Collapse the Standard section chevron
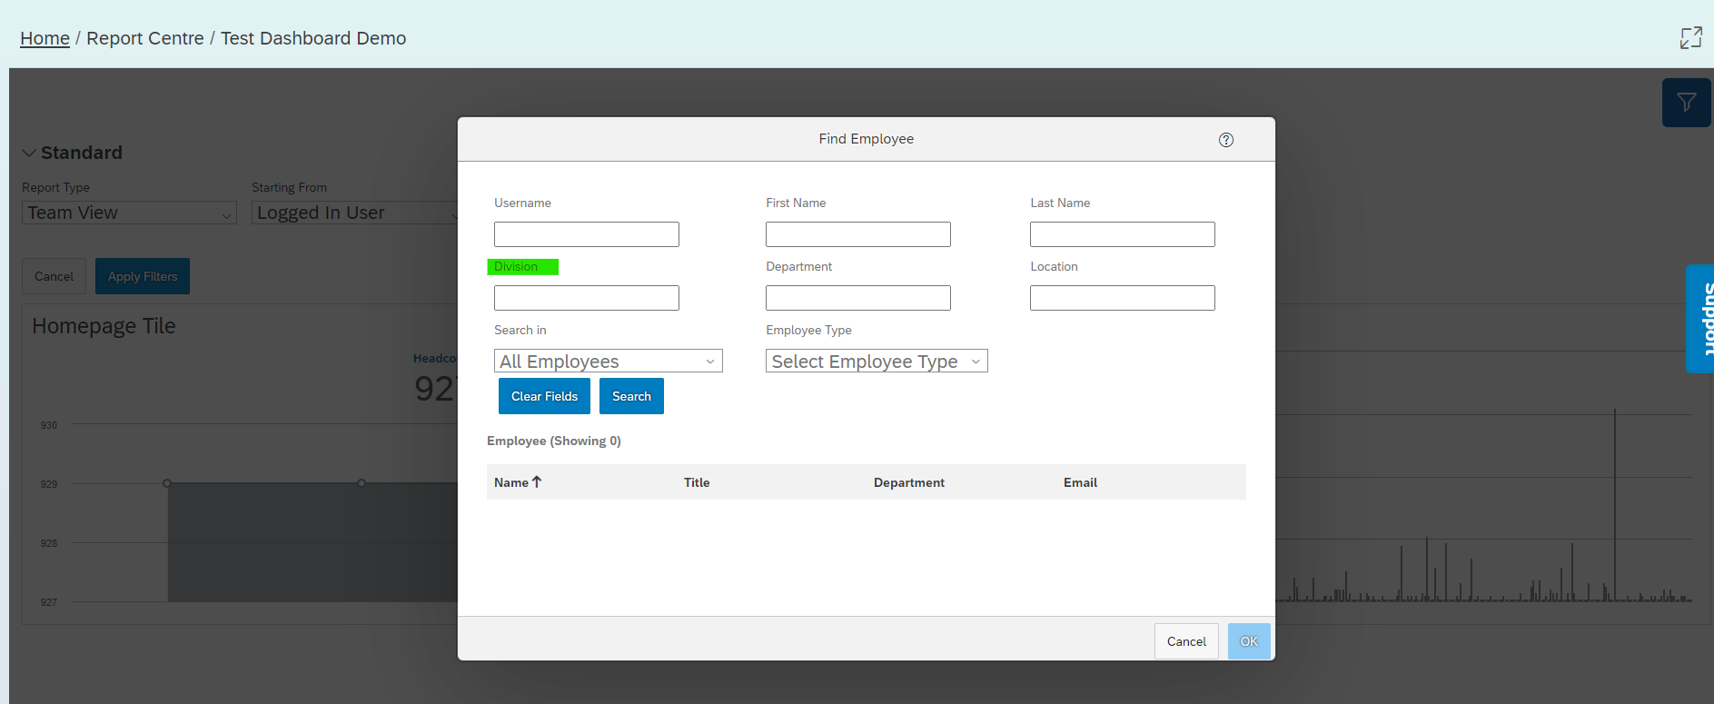 pos(29,153)
